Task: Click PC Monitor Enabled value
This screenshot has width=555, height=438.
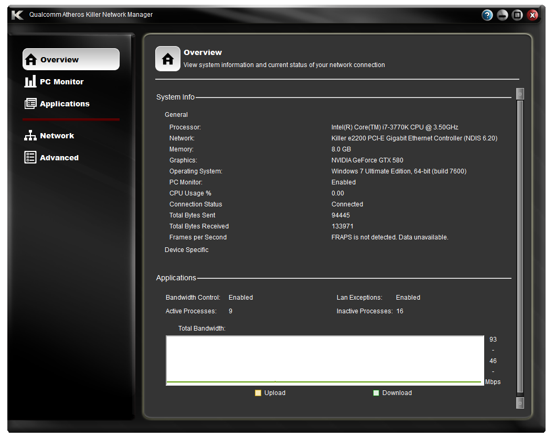Action: tap(344, 182)
